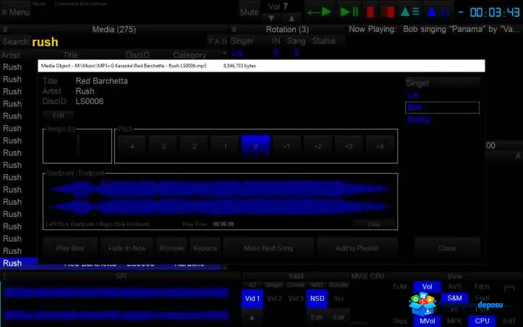Viewport: 523px width, 327px height.
Task: Toggle the Vid 2 button
Action: pyautogui.click(x=274, y=298)
